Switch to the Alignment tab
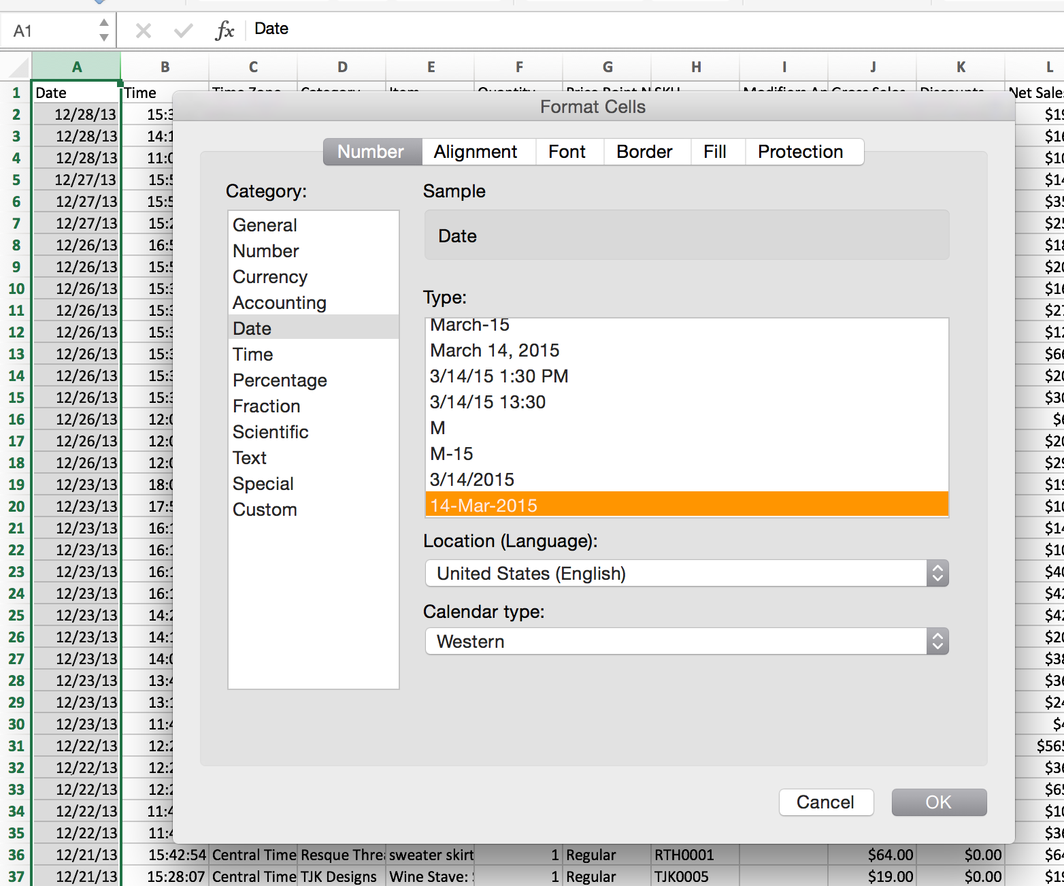 476,152
